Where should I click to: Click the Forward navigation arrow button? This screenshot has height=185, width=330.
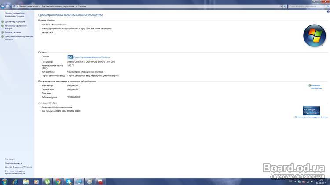(7, 7)
